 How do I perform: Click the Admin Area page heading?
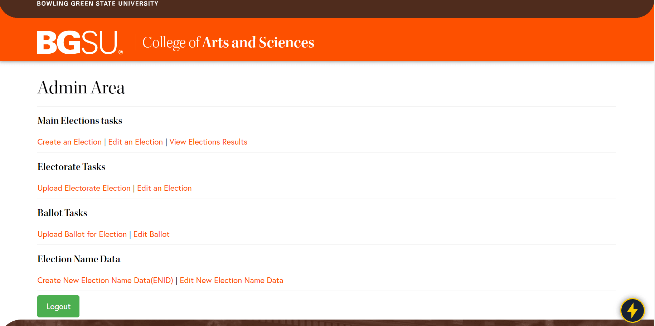(x=81, y=88)
